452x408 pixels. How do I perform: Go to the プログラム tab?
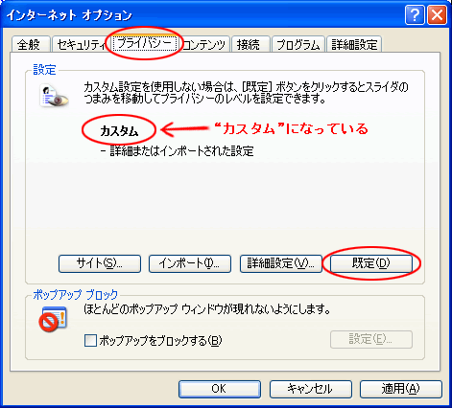tap(298, 44)
